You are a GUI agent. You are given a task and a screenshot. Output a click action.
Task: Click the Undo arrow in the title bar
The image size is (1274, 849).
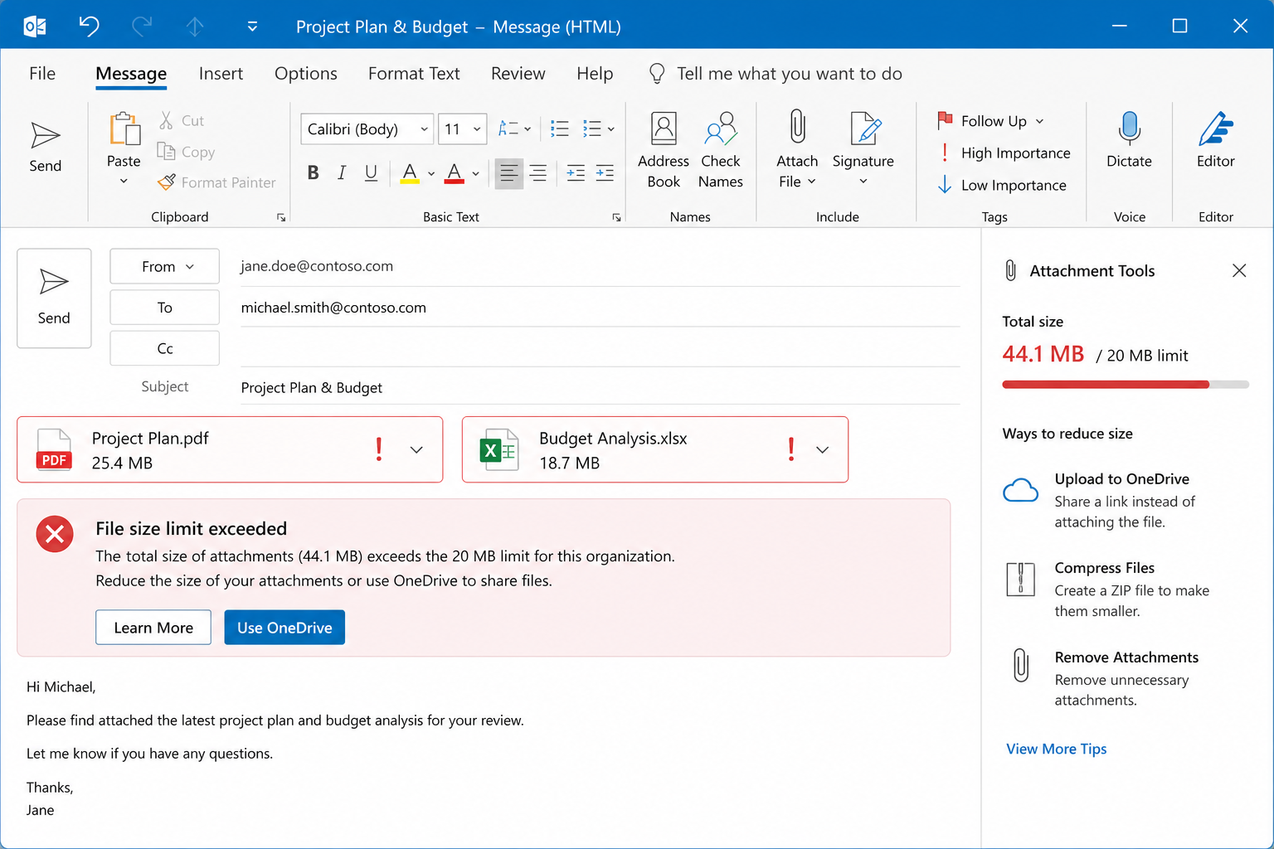click(90, 27)
